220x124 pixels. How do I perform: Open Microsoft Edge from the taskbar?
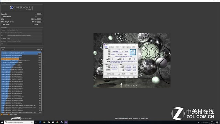(x=40, y=122)
